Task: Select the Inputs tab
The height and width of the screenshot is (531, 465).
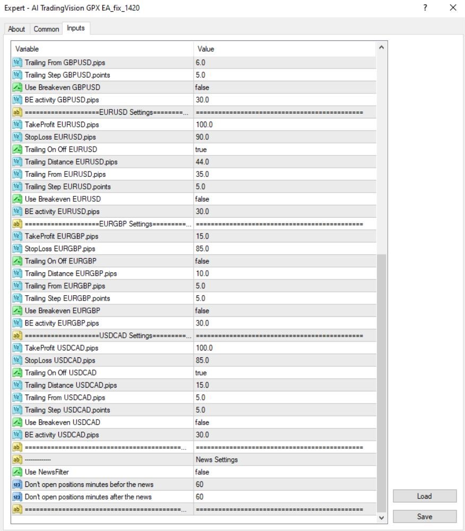Action: pyautogui.click(x=76, y=28)
